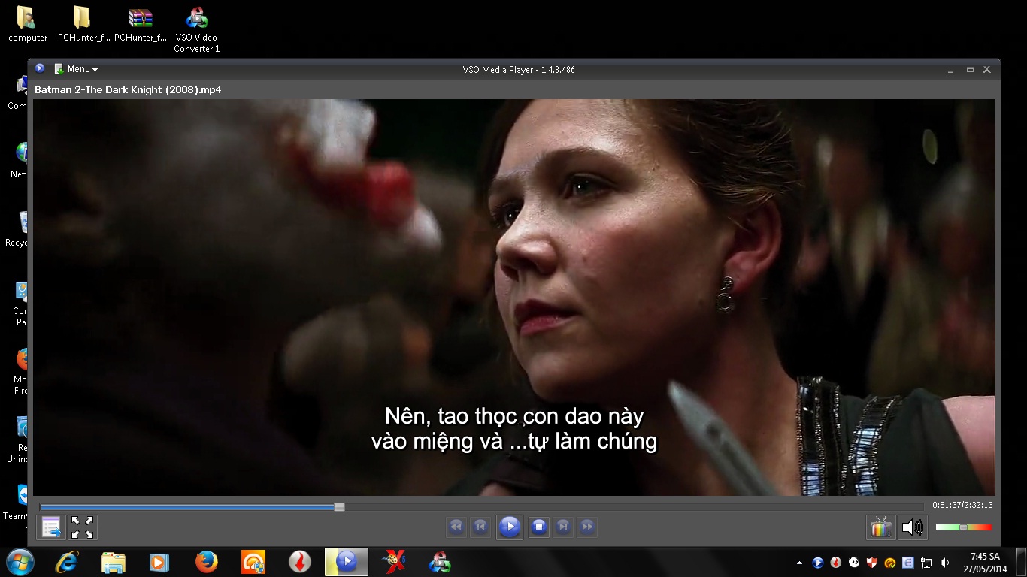Screen dimensions: 1027x577
Task: Select the active VSO Media Player taskbar button
Action: pyautogui.click(x=347, y=562)
